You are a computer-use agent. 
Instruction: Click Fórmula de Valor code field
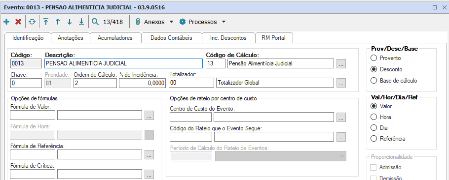coord(33,115)
